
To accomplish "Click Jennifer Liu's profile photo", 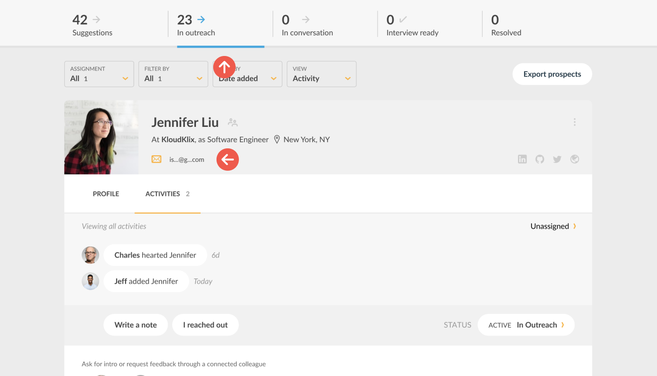I will [x=101, y=137].
